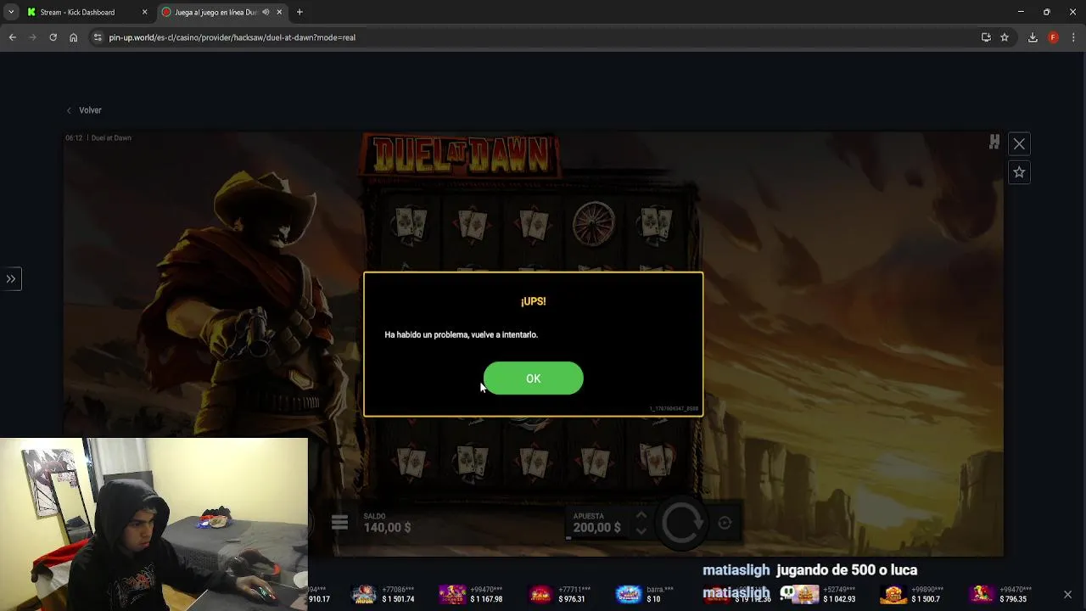Go to the browser home page icon
Screen dimensions: 1086x611
click(73, 37)
